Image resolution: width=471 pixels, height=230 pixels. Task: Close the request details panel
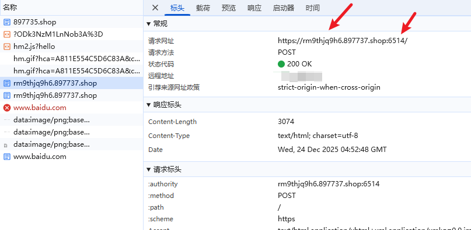155,8
